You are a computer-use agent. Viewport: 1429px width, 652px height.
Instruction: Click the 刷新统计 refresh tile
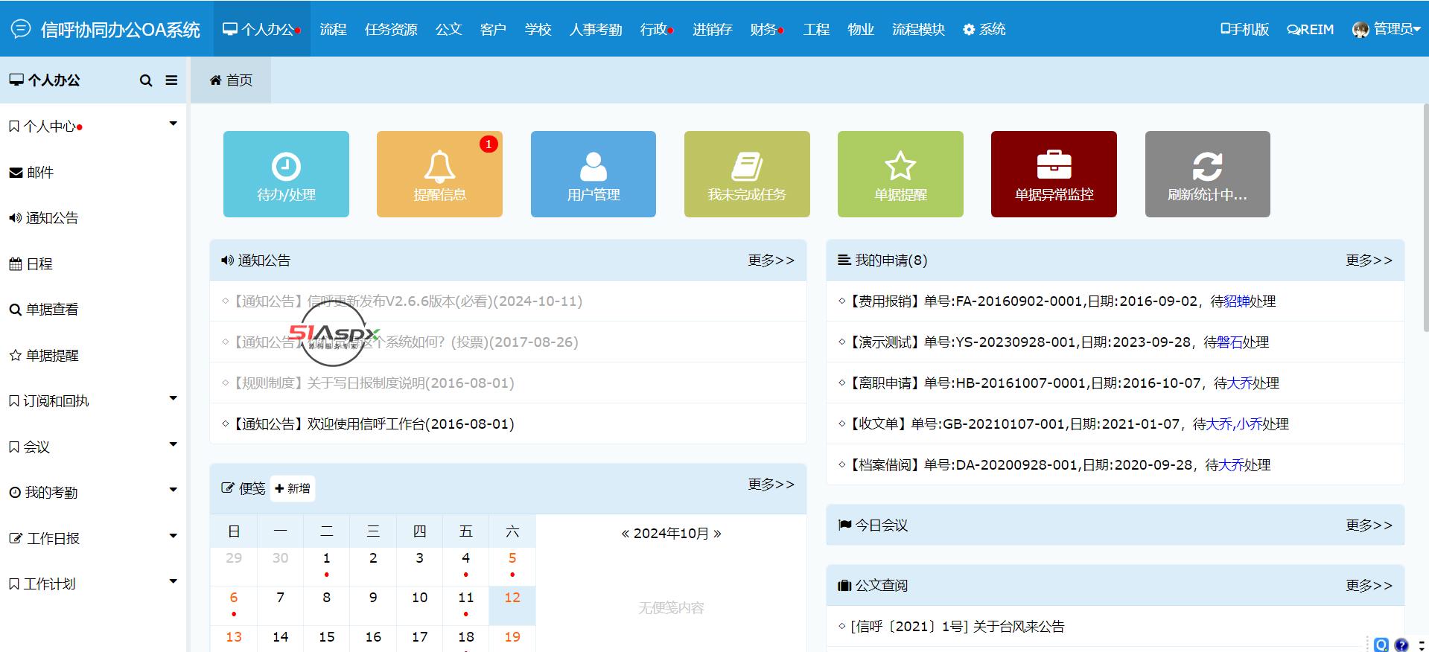tap(1206, 174)
